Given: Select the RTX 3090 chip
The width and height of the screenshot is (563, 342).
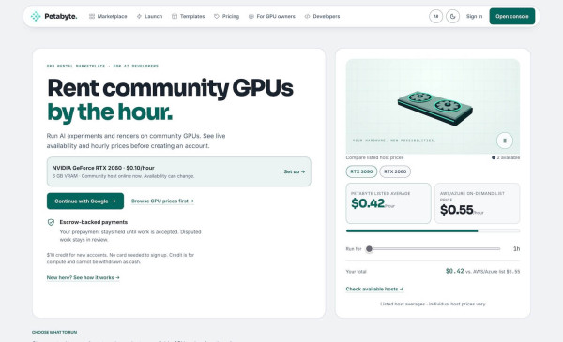Looking at the screenshot, I should coord(361,171).
